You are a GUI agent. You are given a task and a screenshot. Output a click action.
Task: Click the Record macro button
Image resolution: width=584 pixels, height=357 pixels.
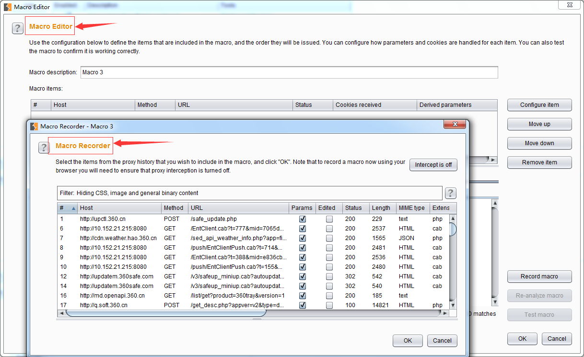coord(539,276)
